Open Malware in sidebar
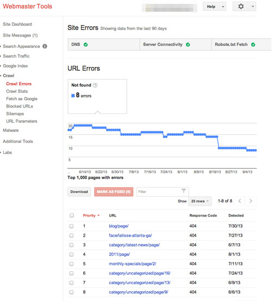 (x=11, y=130)
